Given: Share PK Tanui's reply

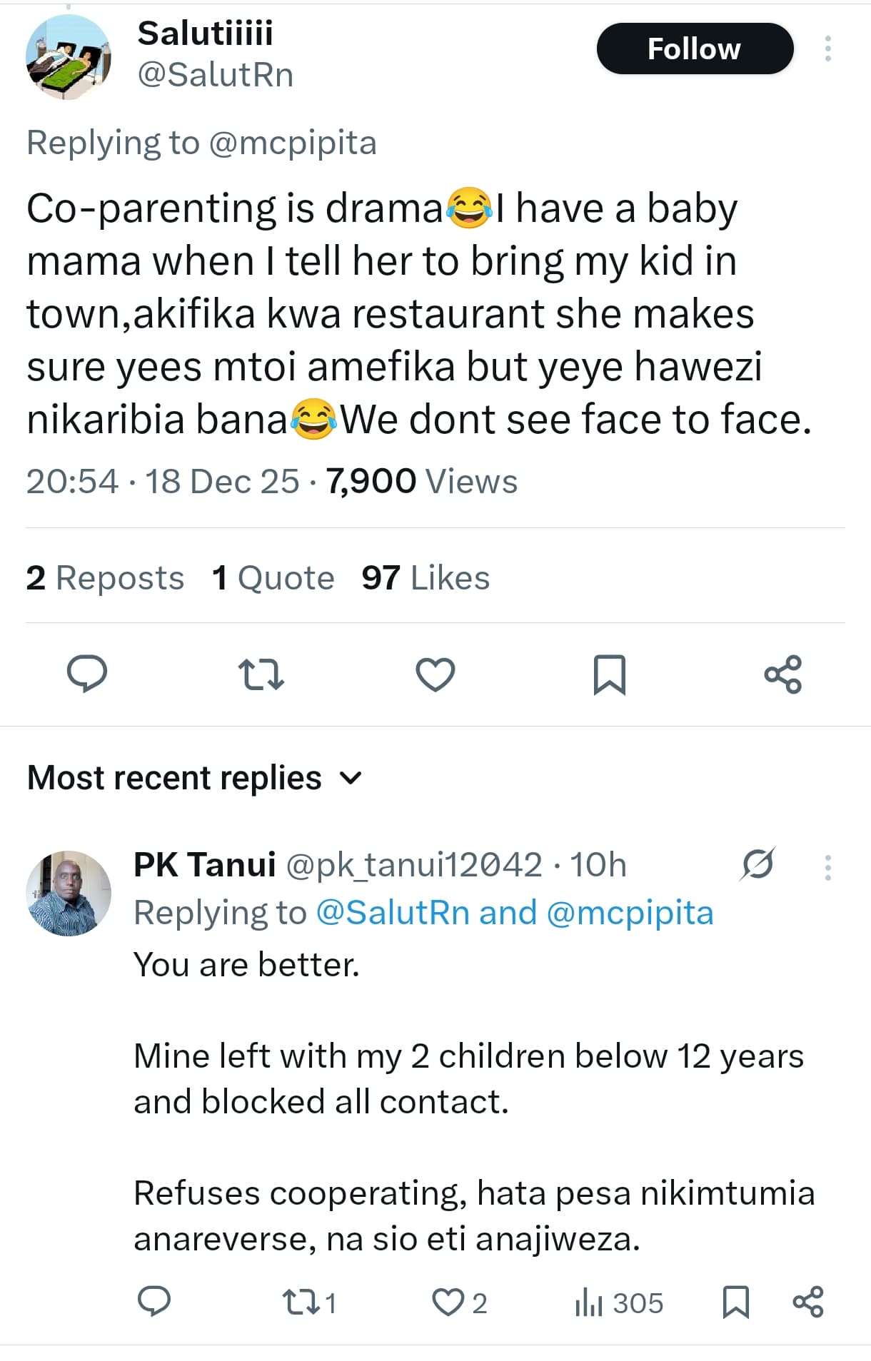Looking at the screenshot, I should pyautogui.click(x=808, y=1302).
